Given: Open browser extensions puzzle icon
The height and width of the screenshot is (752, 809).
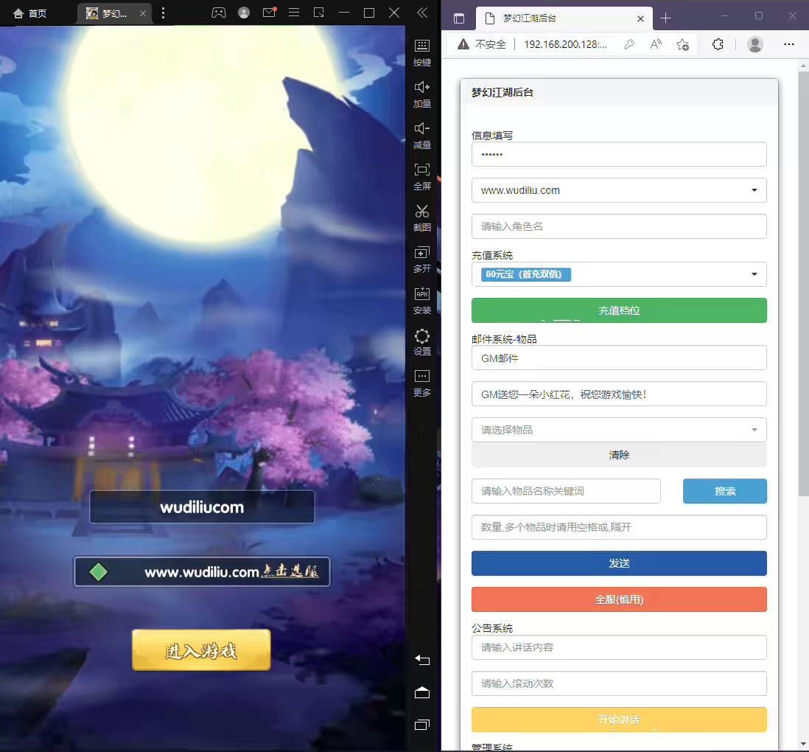Looking at the screenshot, I should 718,44.
